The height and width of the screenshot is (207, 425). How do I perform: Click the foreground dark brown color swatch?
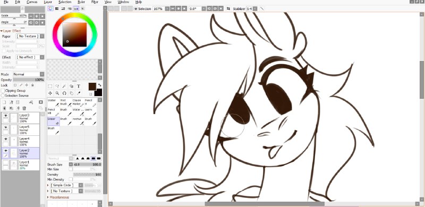(x=92, y=87)
